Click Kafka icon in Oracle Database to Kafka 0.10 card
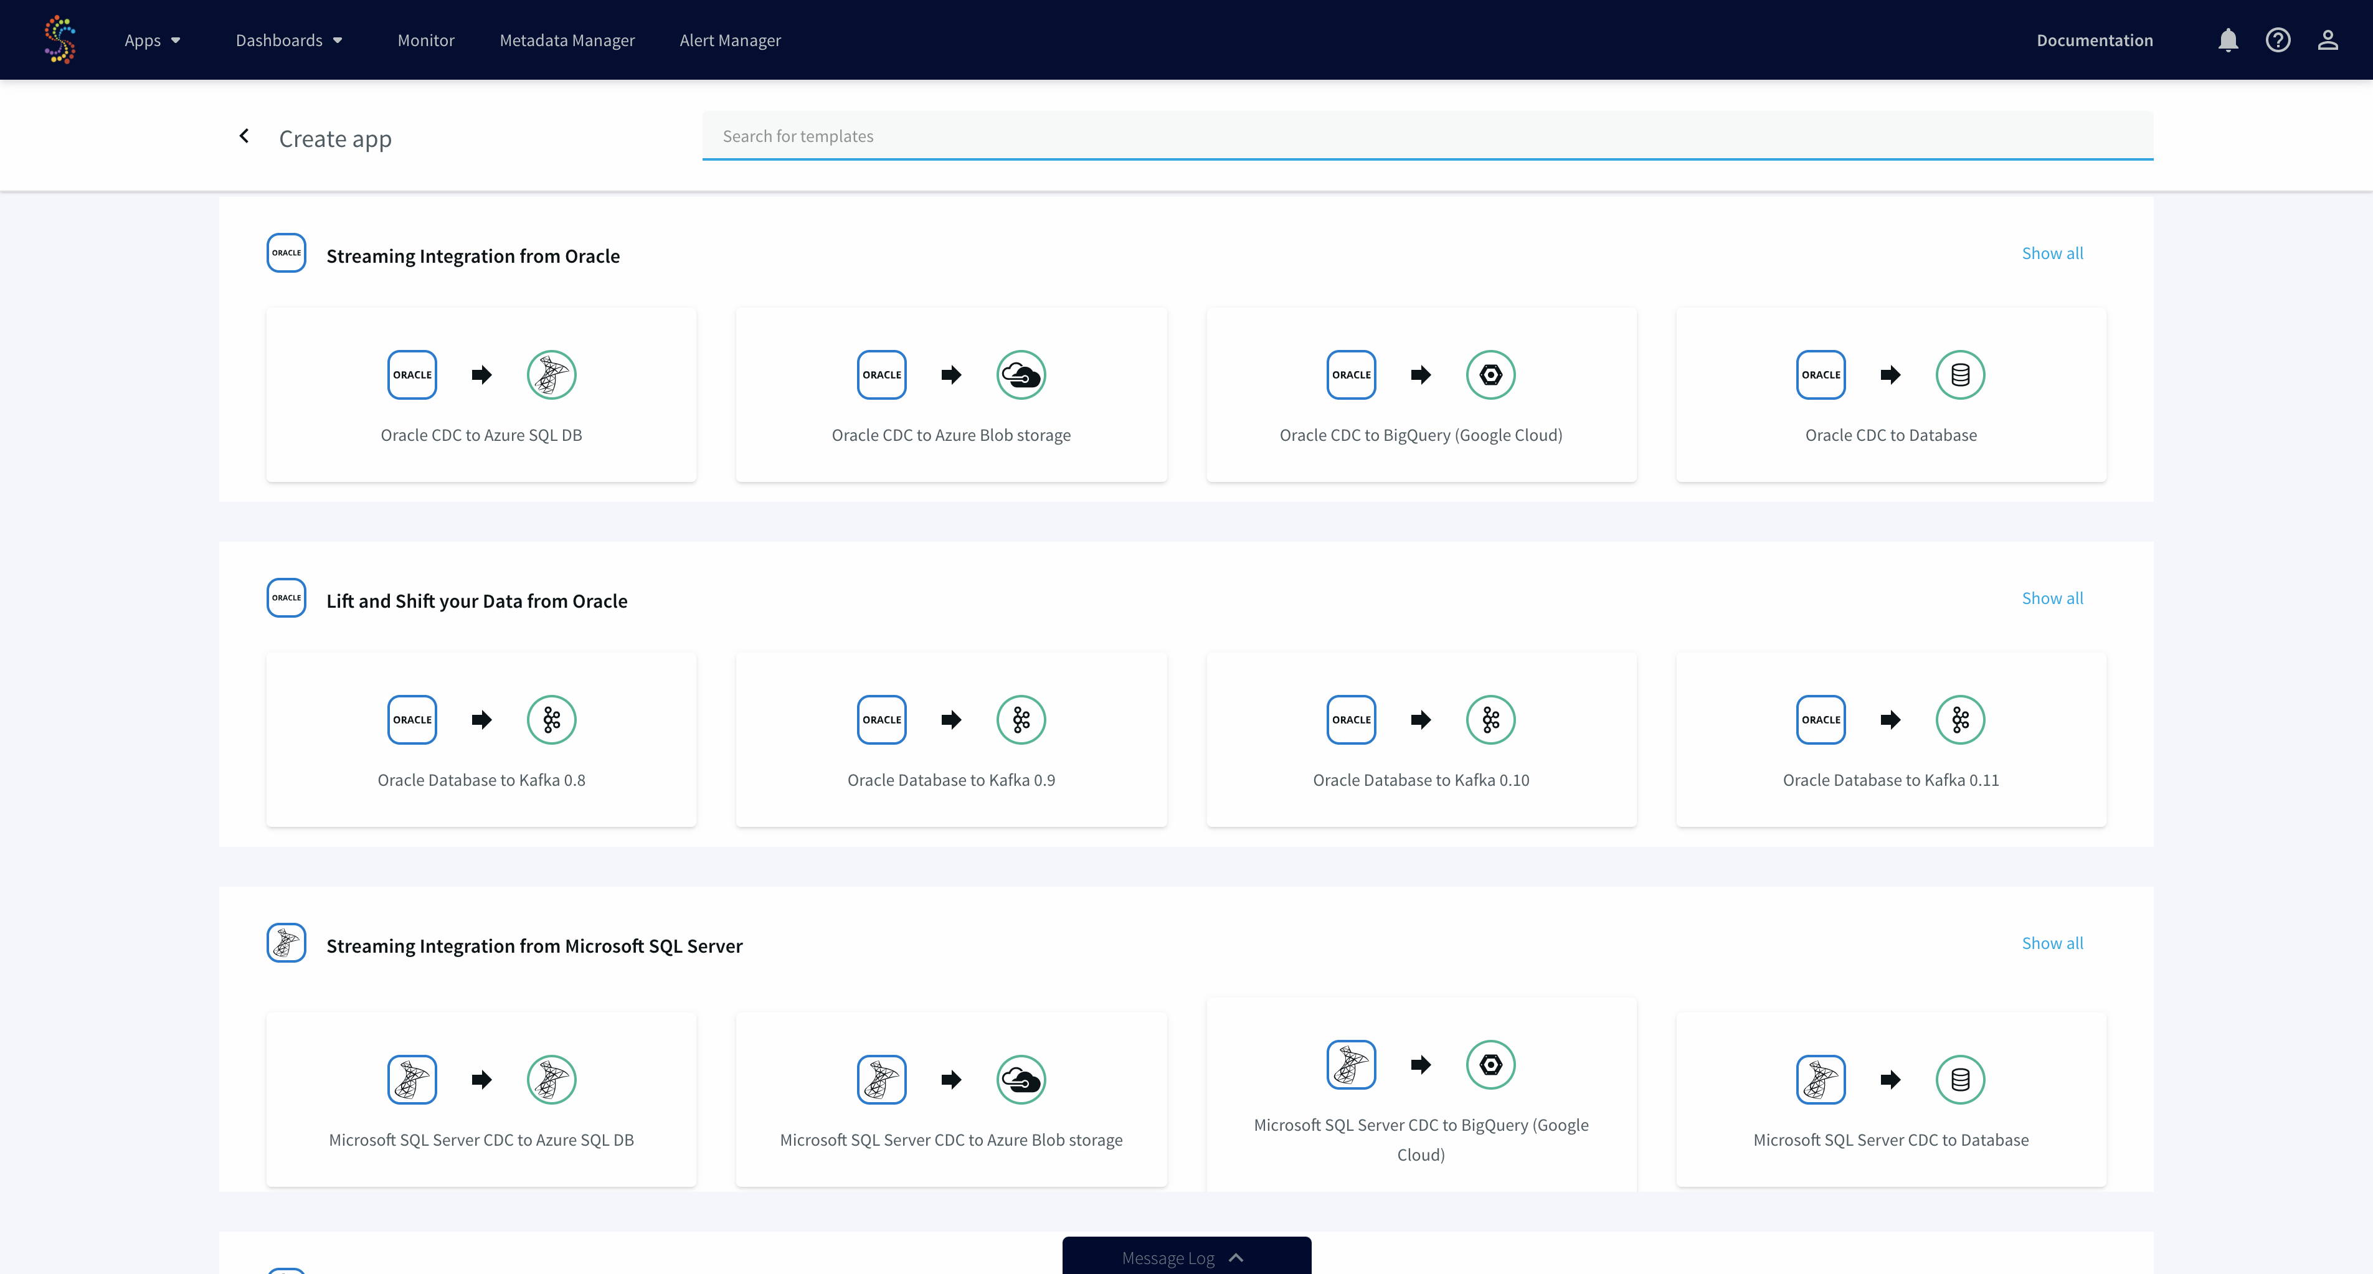This screenshot has width=2373, height=1274. 1490,719
